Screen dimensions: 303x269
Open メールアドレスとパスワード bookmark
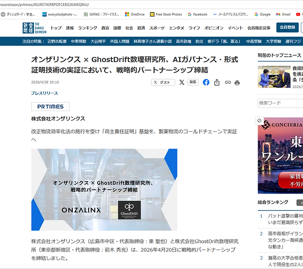[230, 14]
